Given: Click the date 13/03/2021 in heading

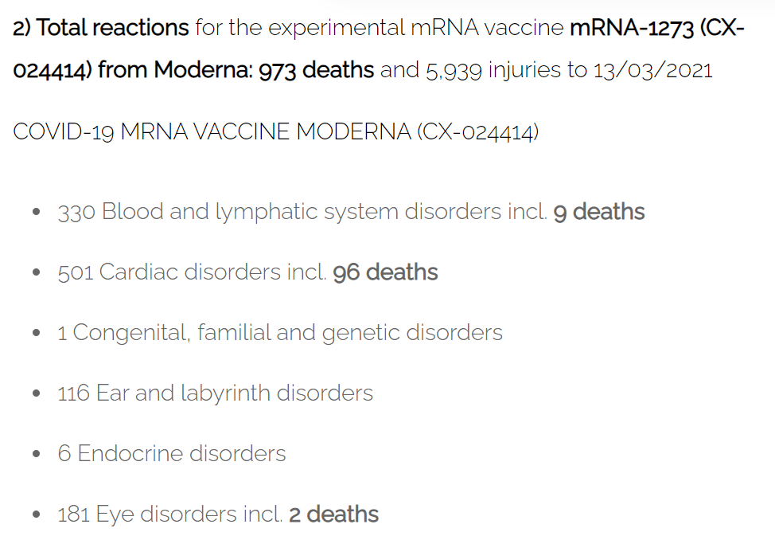Looking at the screenshot, I should (652, 70).
